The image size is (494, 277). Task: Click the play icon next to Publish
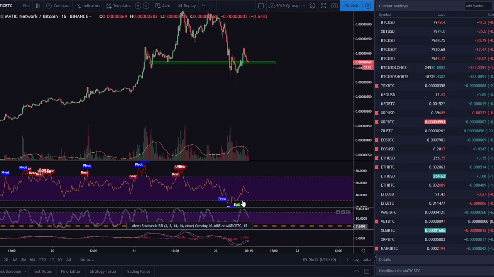[368, 6]
